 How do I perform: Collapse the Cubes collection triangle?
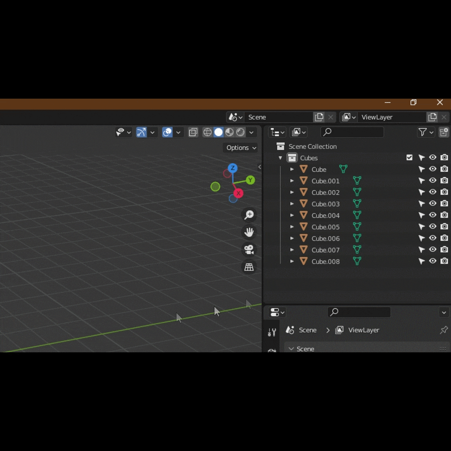tap(280, 158)
